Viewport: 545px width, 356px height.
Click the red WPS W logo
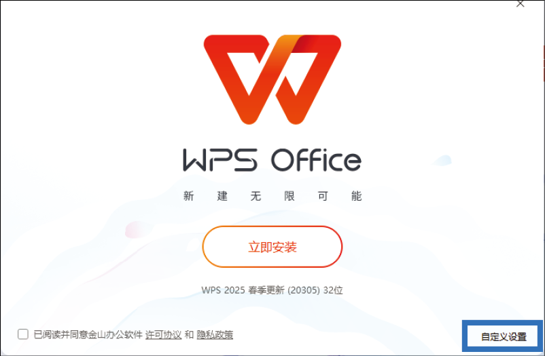coord(272,79)
